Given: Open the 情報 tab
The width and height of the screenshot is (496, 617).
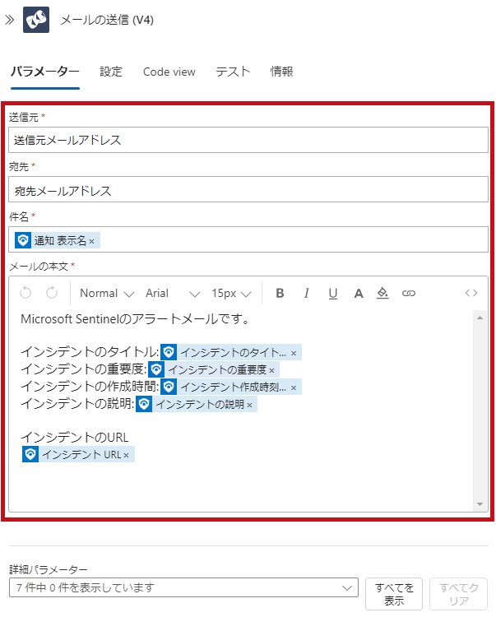Looking at the screenshot, I should point(281,72).
